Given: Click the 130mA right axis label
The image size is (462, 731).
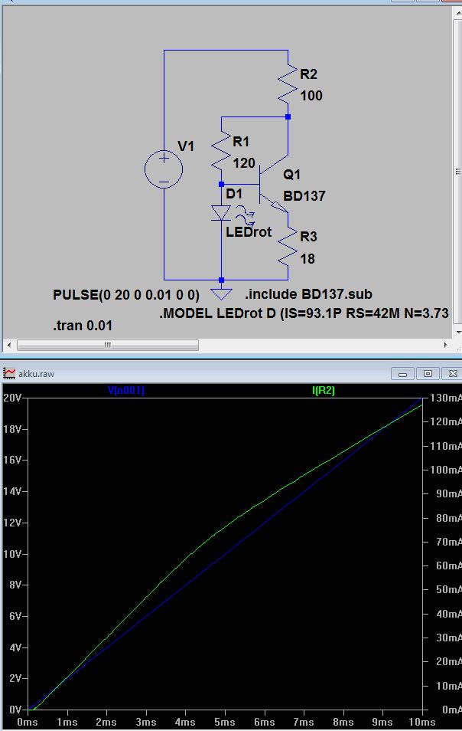Looking at the screenshot, I should tap(445, 398).
